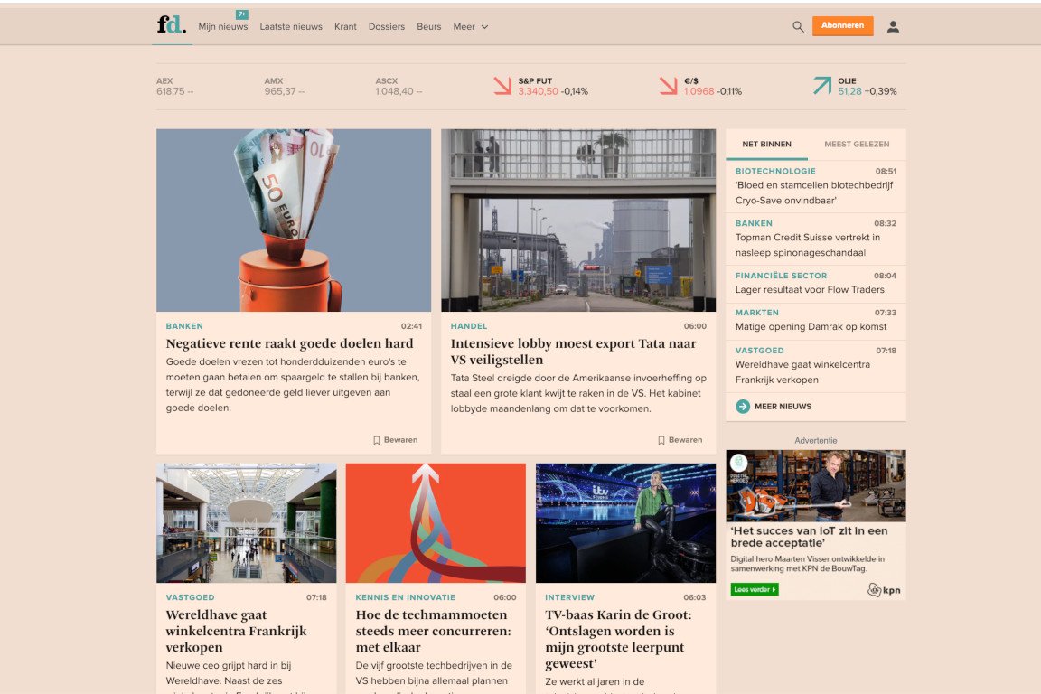Screen dimensions: 1041x694
Task: Click the OLIE green up arrow
Action: (822, 86)
